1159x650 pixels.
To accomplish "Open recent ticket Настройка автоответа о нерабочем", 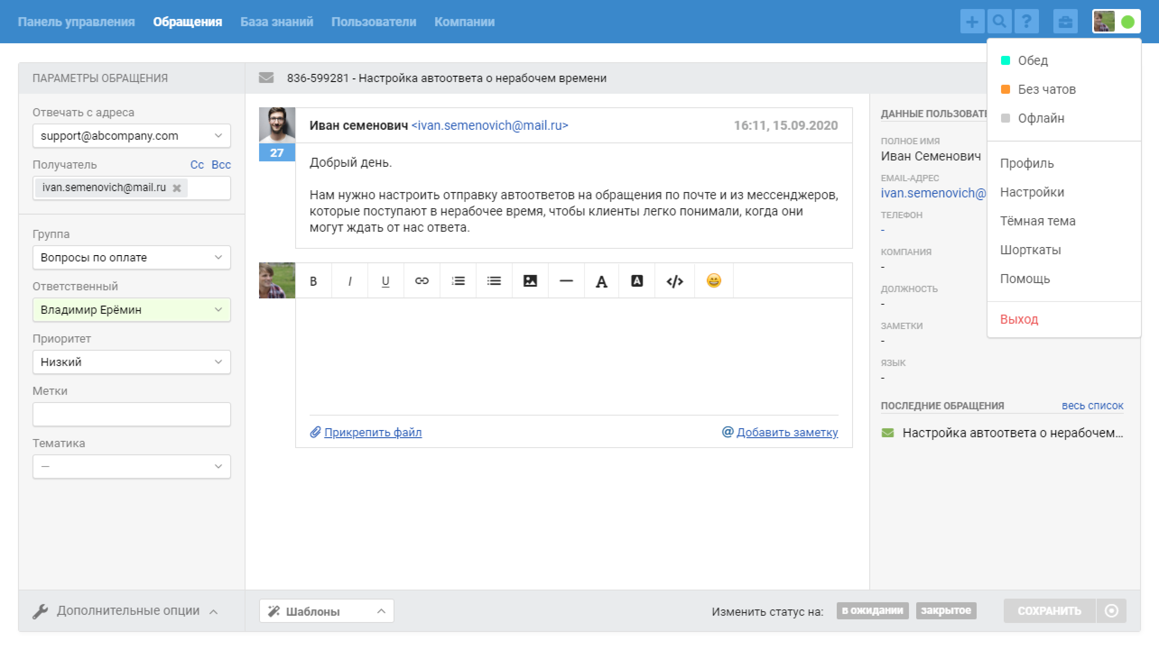I will pos(1012,433).
